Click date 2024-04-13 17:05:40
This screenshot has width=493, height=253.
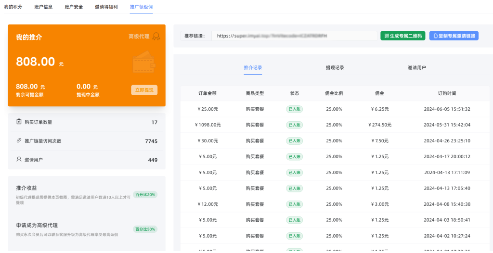447,188
